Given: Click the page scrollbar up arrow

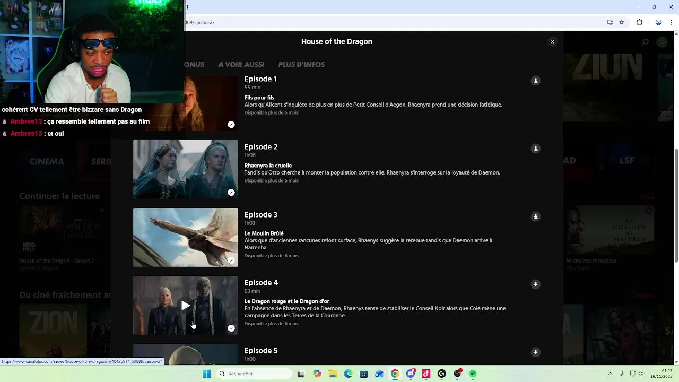Looking at the screenshot, I should [676, 34].
